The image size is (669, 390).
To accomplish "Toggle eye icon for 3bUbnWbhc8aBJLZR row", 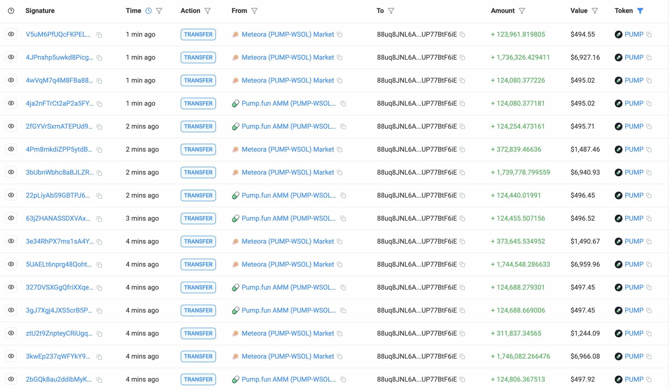I will (11, 172).
